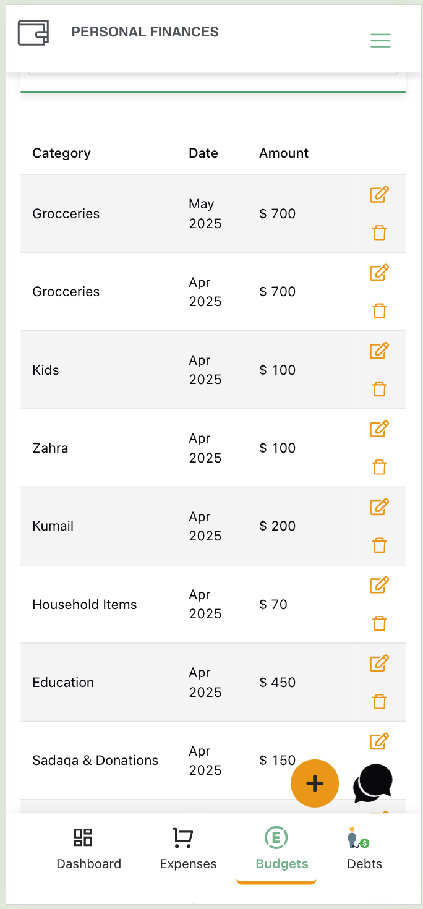The width and height of the screenshot is (423, 909).
Task: Open the Dashboard grid icon
Action: 82,838
